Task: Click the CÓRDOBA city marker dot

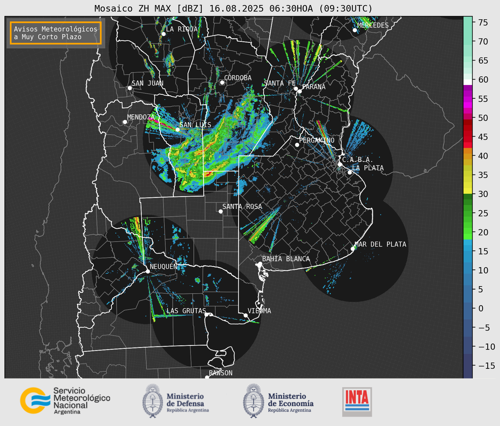Action: click(222, 82)
